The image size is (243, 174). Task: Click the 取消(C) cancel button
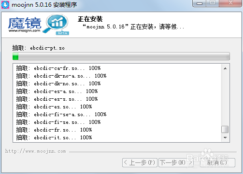coord(217,162)
